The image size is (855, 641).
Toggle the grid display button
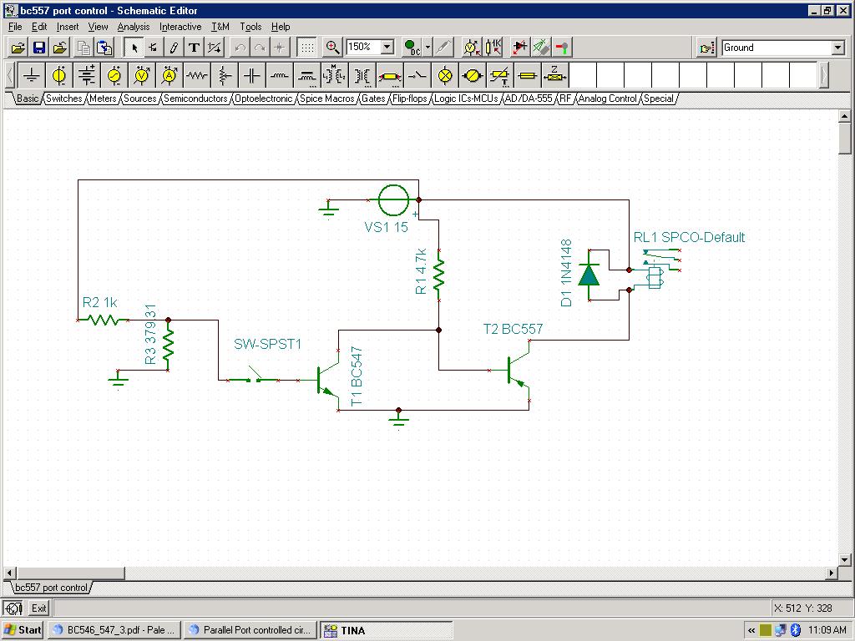(x=307, y=48)
